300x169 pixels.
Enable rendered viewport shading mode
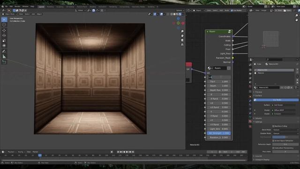click(180, 14)
